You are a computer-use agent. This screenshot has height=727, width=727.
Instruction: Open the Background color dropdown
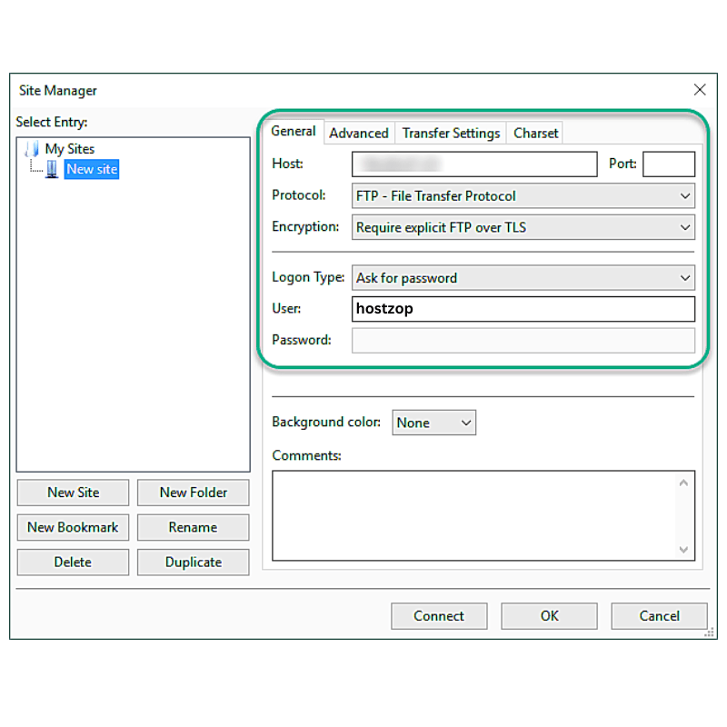point(465,422)
